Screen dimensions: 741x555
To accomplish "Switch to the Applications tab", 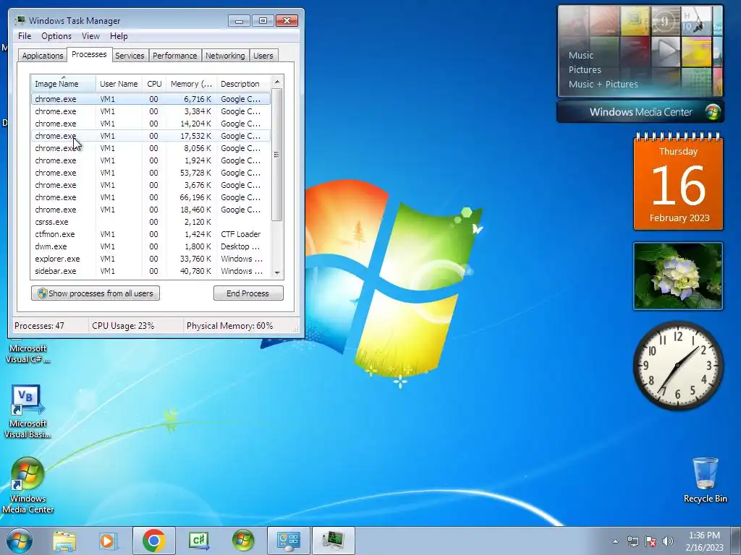I will point(43,55).
